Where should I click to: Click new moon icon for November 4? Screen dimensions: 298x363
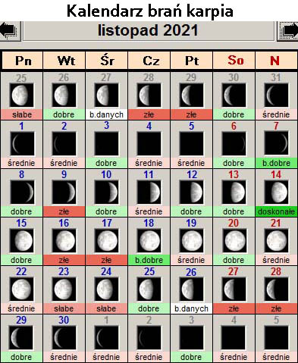point(149,144)
